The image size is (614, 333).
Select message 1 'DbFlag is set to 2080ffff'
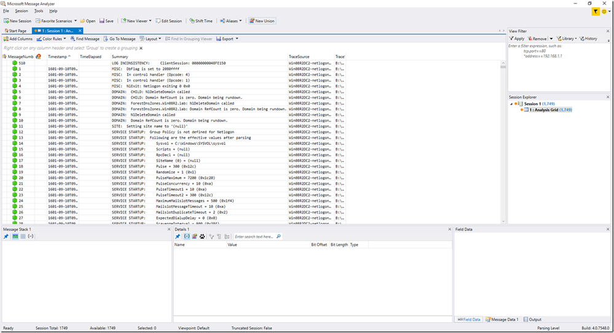[x=173, y=69]
